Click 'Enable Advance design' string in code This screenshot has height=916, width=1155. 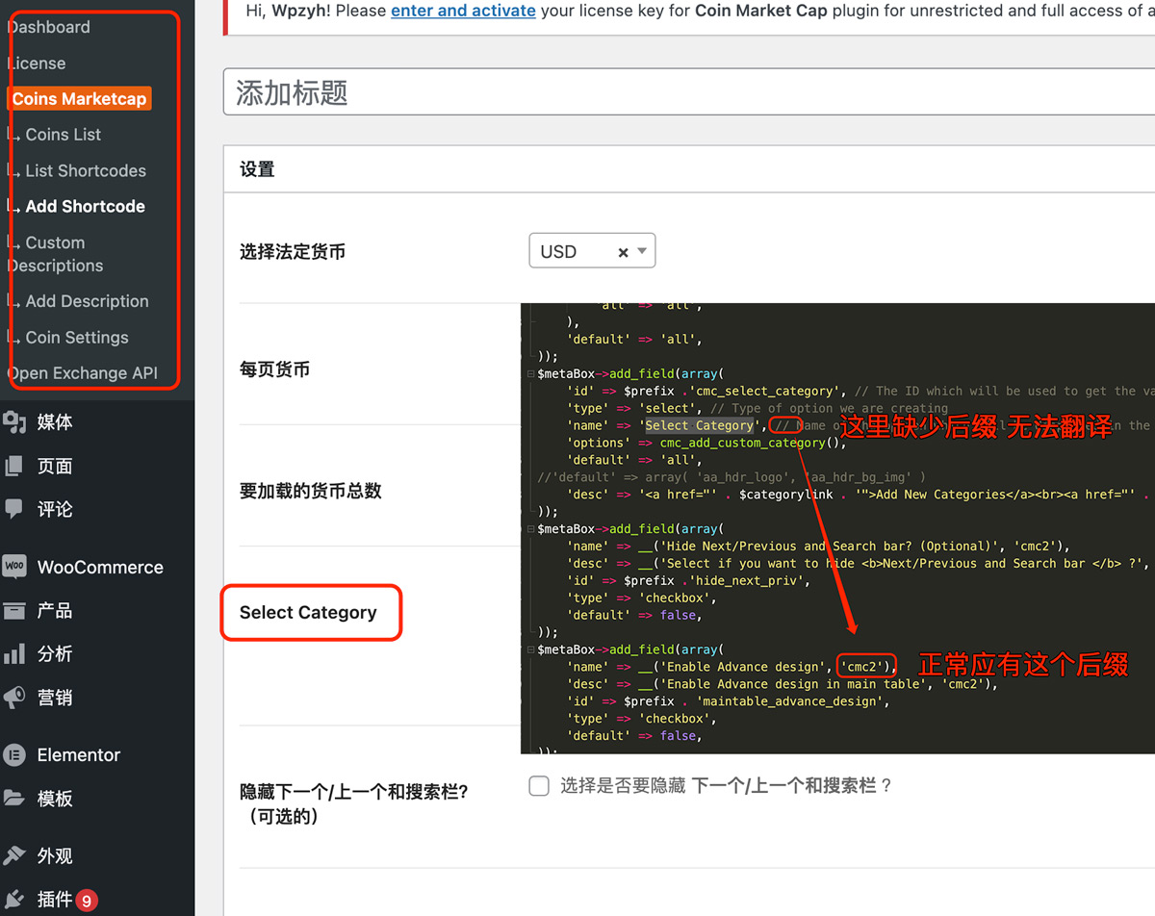744,667
